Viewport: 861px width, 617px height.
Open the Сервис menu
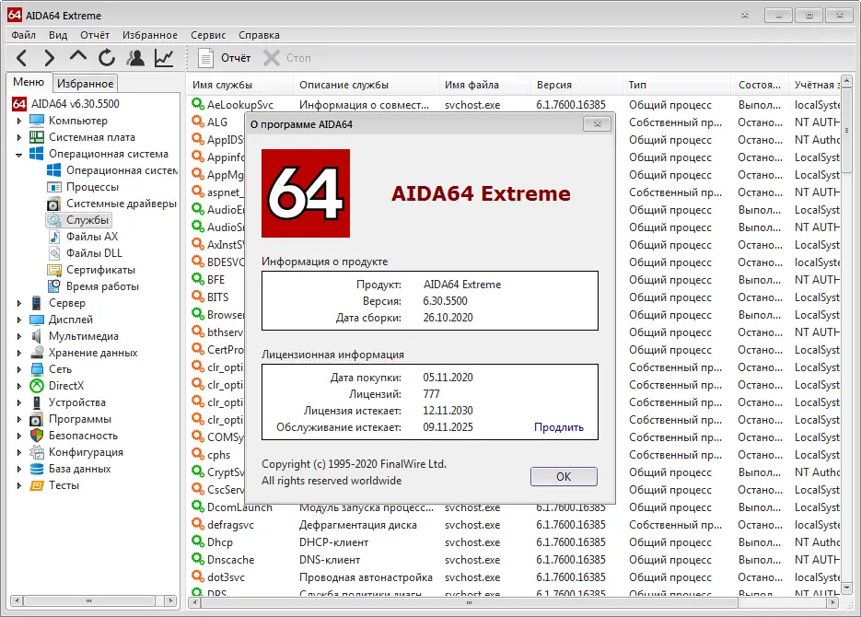tap(208, 35)
